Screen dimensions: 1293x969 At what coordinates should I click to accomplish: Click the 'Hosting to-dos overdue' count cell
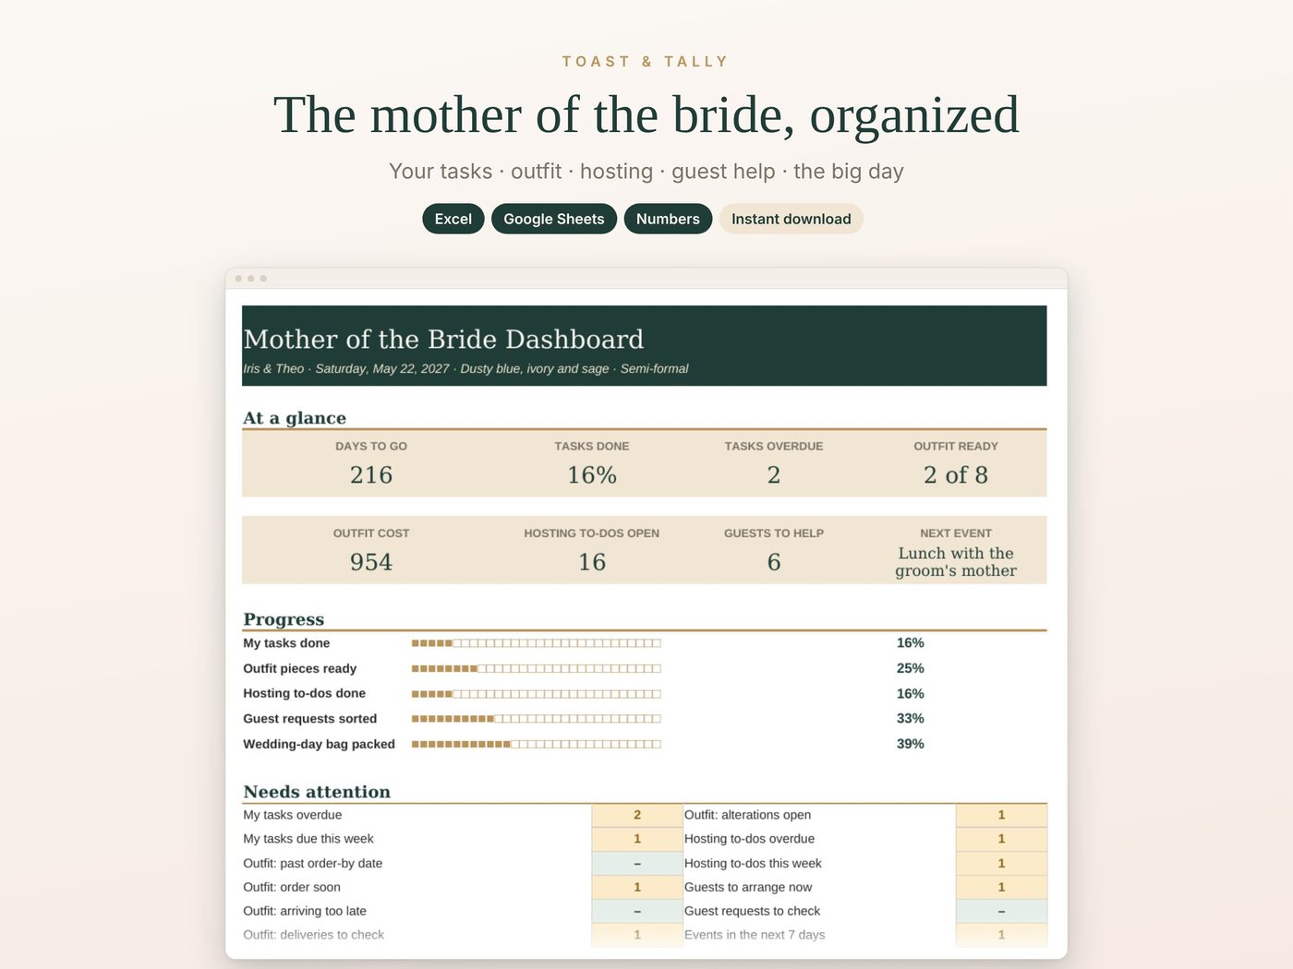(1001, 839)
